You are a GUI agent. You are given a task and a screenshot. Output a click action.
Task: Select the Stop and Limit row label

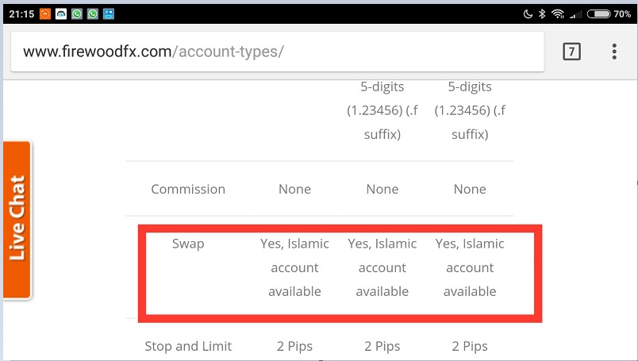188,346
